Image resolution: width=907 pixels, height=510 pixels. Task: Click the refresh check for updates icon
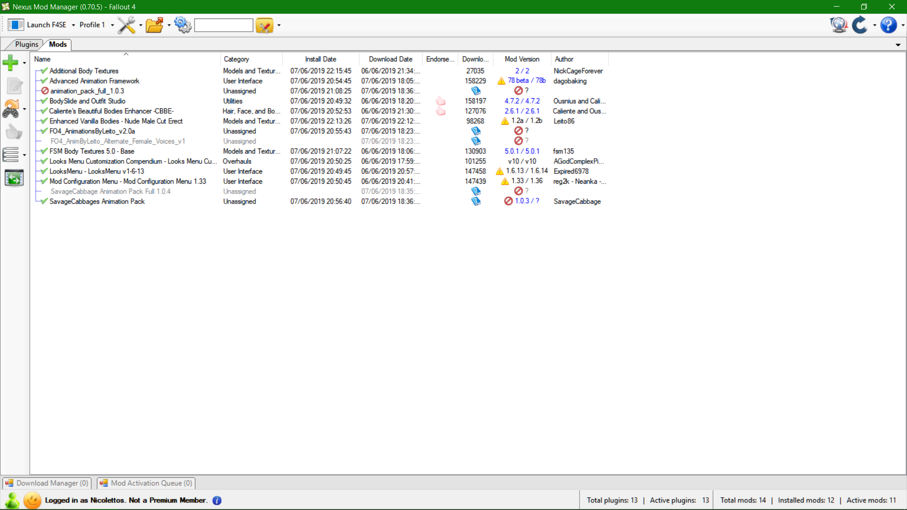860,25
